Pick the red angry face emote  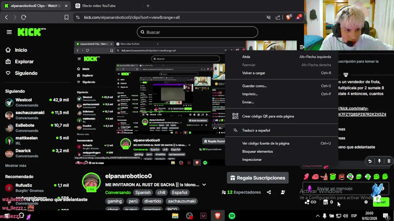pyautogui.click(x=341, y=176)
